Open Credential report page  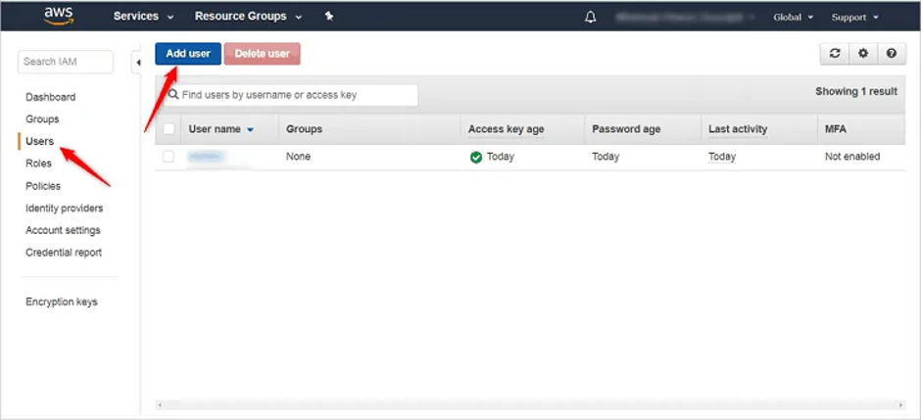pos(64,253)
